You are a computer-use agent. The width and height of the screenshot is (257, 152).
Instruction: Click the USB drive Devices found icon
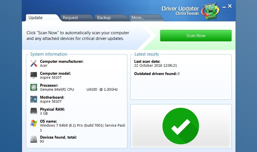(34, 139)
